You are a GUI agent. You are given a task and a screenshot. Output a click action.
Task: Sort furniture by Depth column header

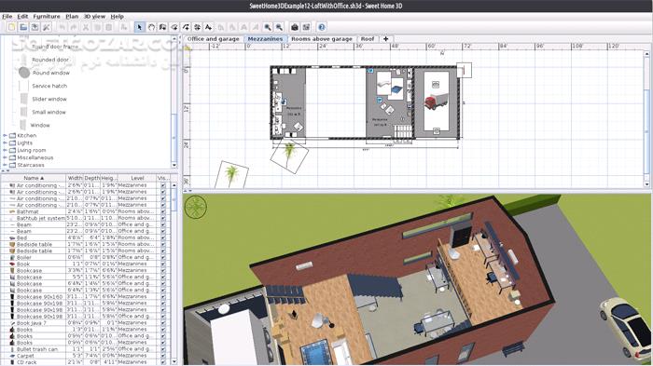tap(92, 178)
